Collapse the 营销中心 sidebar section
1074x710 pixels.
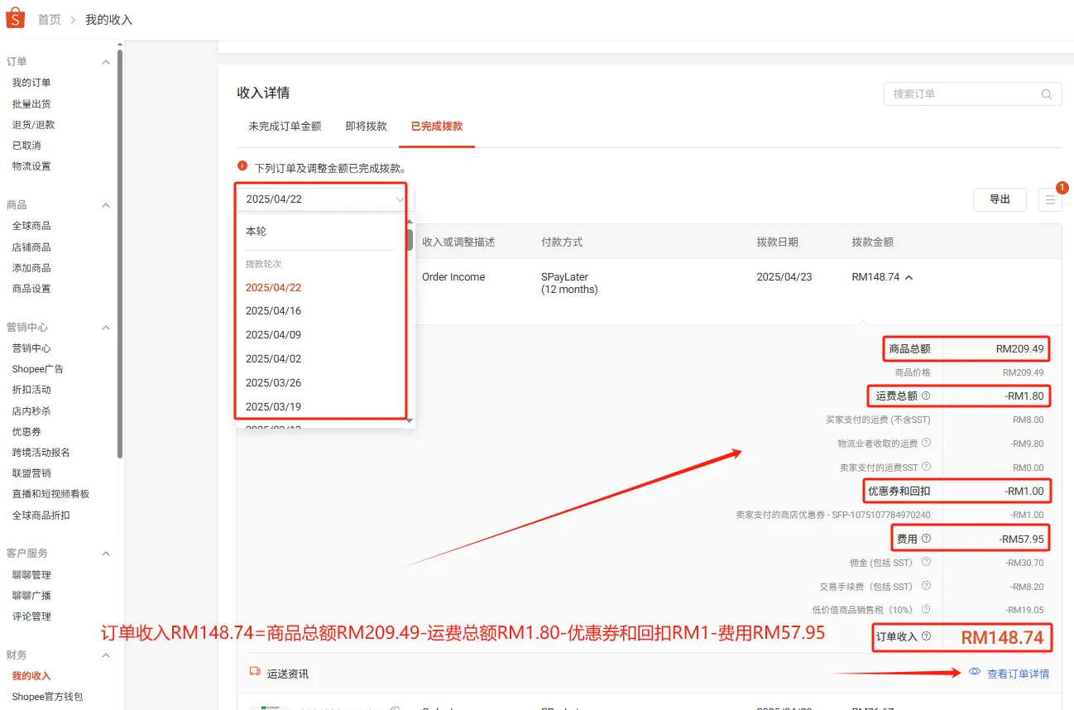point(105,327)
